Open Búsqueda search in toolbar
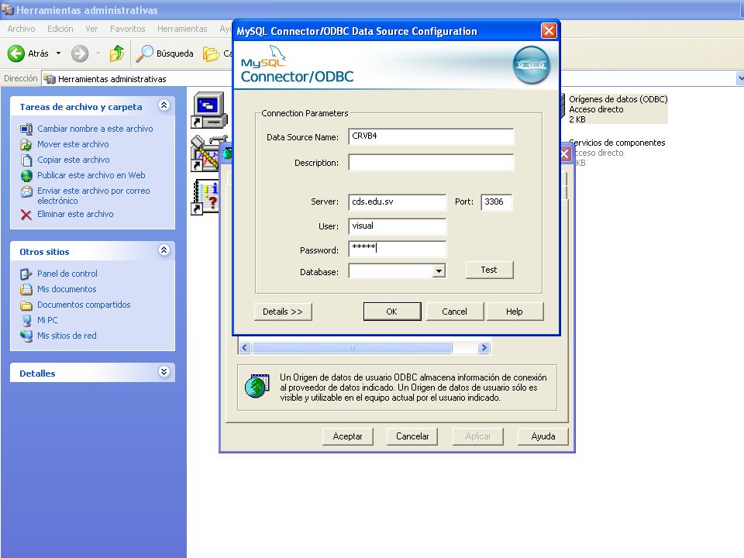This screenshot has height=558, width=744. (164, 53)
